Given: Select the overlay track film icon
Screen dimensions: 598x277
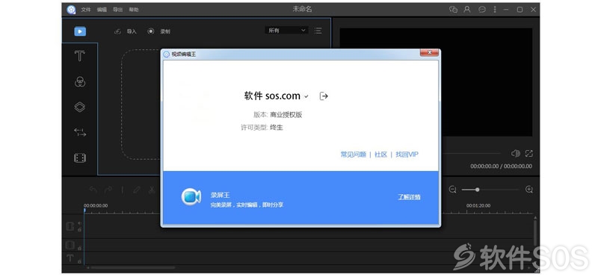Looking at the screenshot, I should pos(70,245).
